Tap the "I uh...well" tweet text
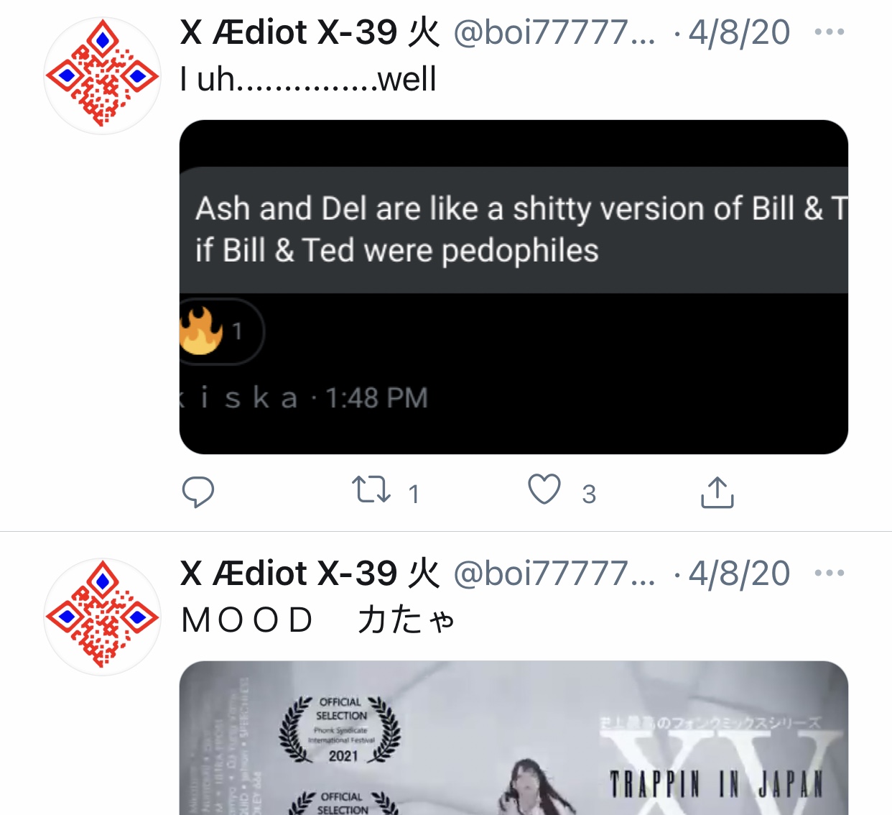892x815 pixels. [x=308, y=79]
